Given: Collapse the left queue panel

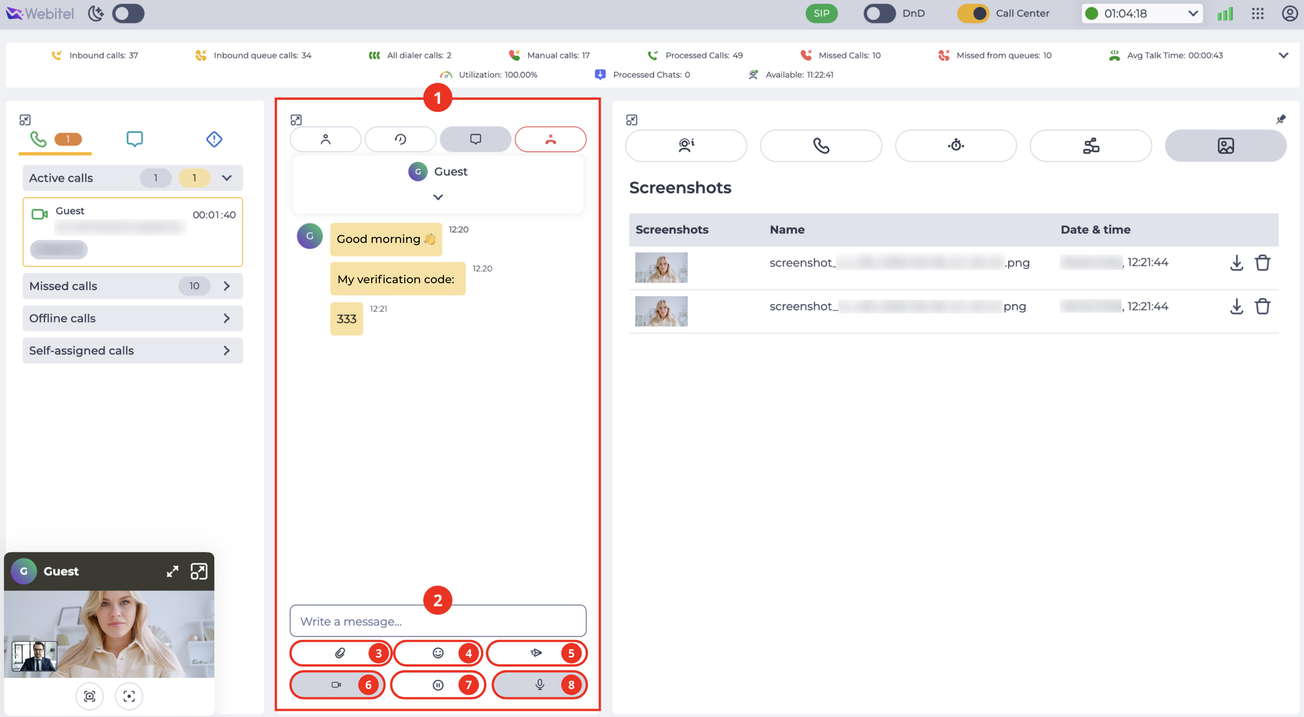Looking at the screenshot, I should point(25,120).
